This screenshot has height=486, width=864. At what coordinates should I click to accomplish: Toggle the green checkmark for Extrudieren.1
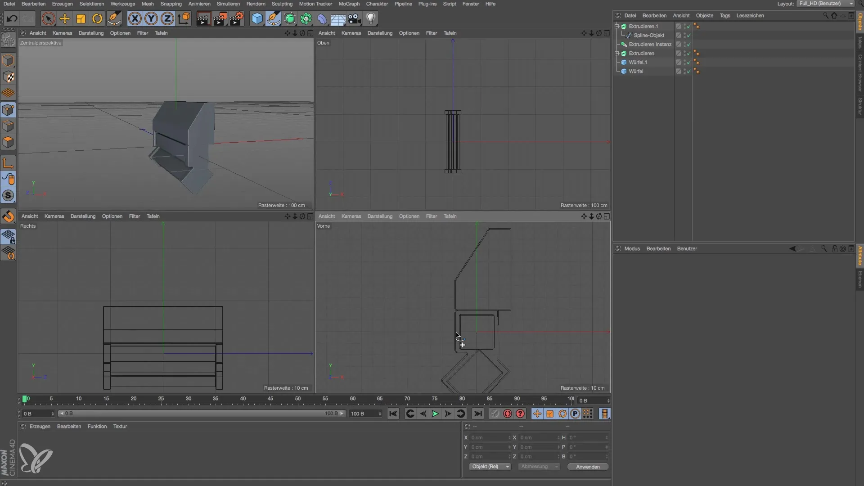pos(688,26)
